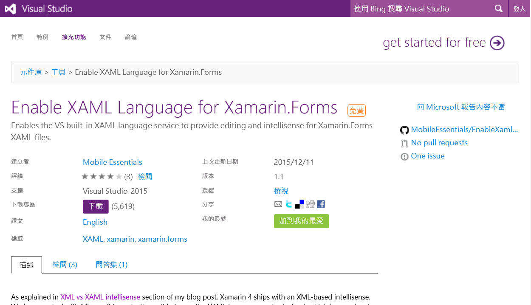Open the No pull requests link

pyautogui.click(x=439, y=143)
